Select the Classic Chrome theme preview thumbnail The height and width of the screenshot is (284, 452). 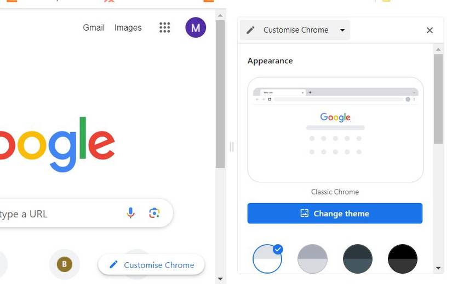click(335, 129)
